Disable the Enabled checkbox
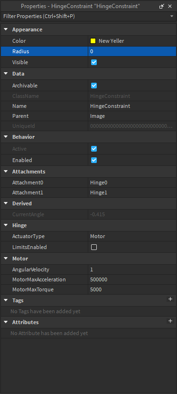Viewport: 177px width, 394px height. pos(94,160)
